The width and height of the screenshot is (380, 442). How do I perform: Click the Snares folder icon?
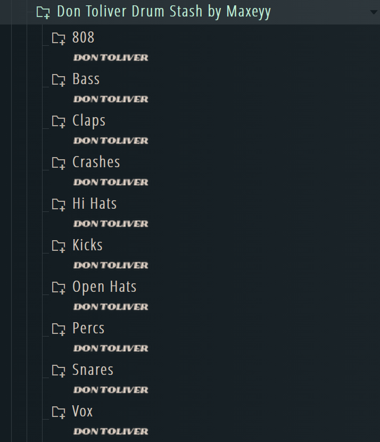[59, 371]
